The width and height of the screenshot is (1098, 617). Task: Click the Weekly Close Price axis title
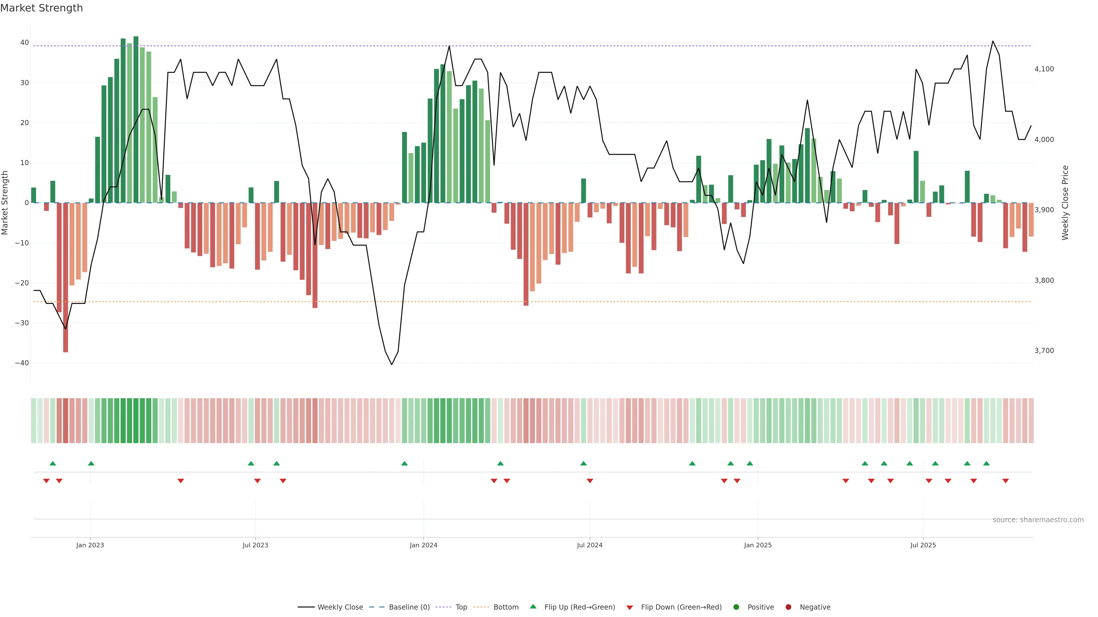(1065, 203)
